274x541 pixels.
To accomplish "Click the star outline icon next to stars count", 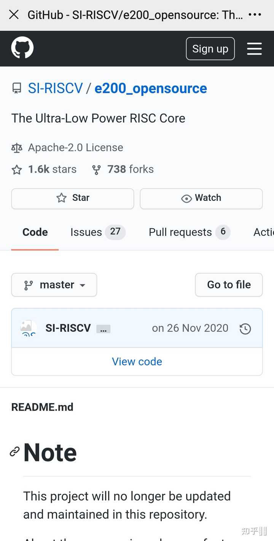I will tap(16, 170).
